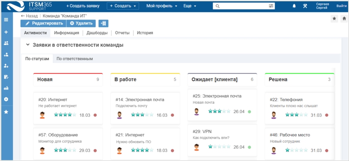Click the Редактировать button

click(x=43, y=23)
